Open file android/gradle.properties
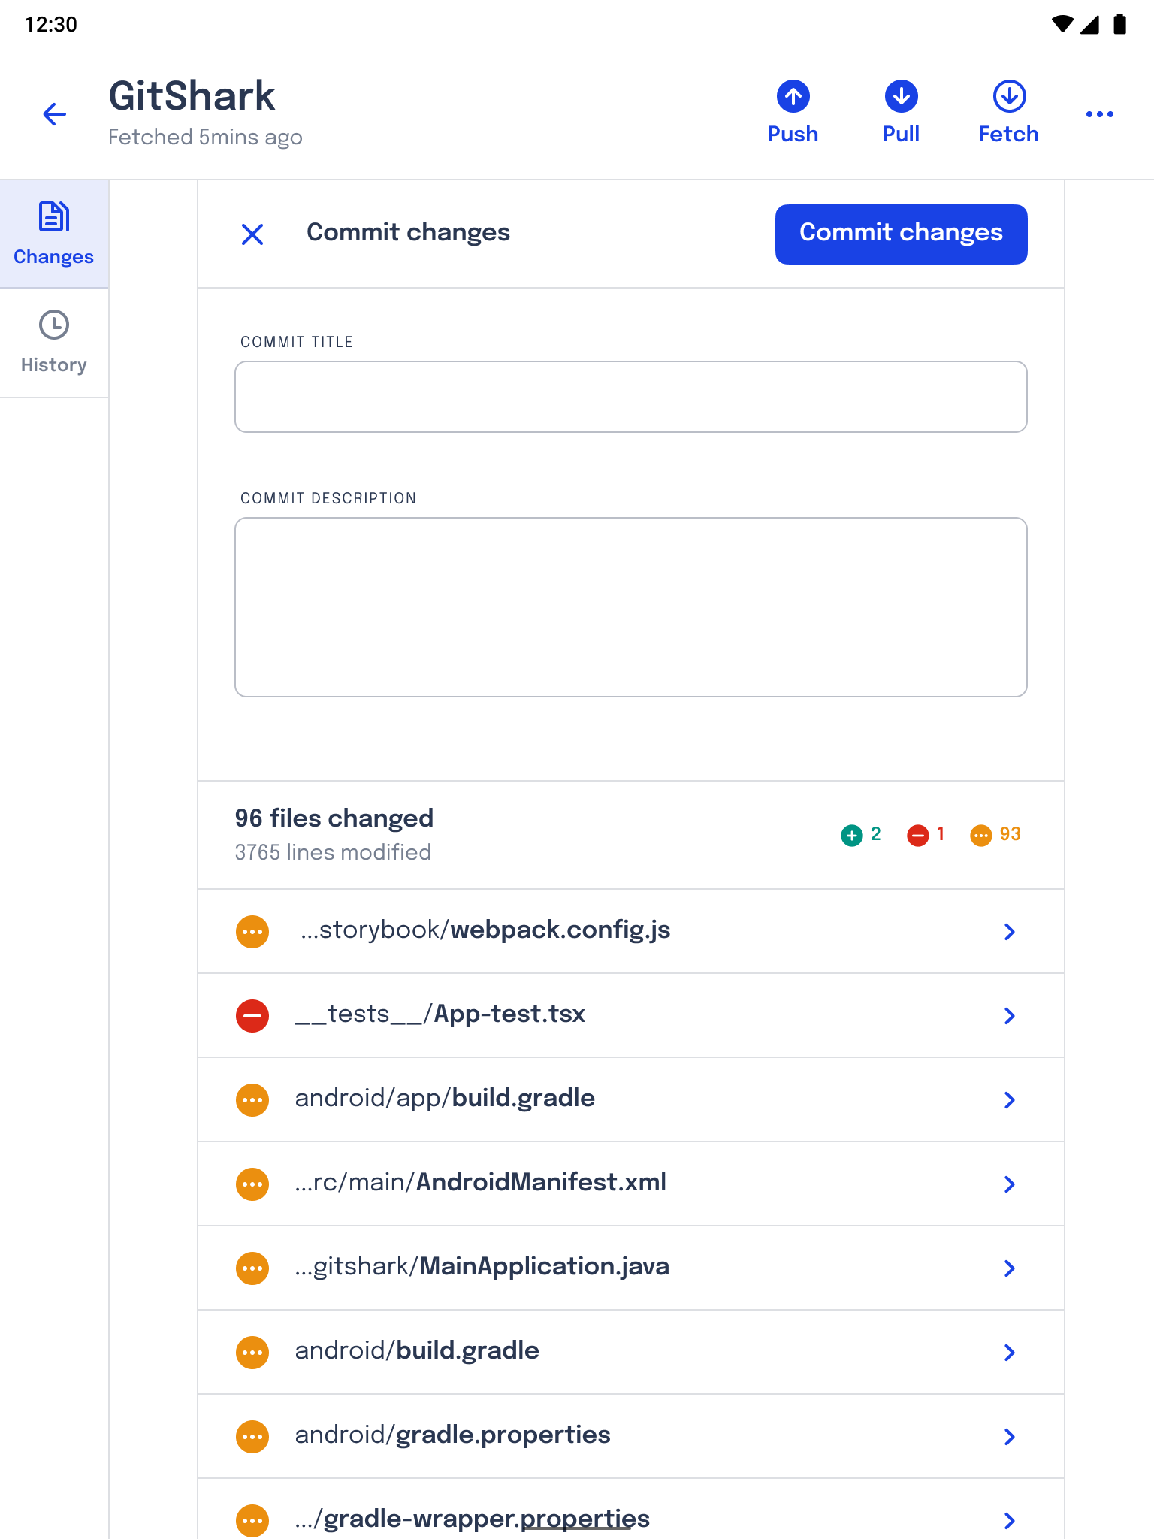 (x=630, y=1437)
